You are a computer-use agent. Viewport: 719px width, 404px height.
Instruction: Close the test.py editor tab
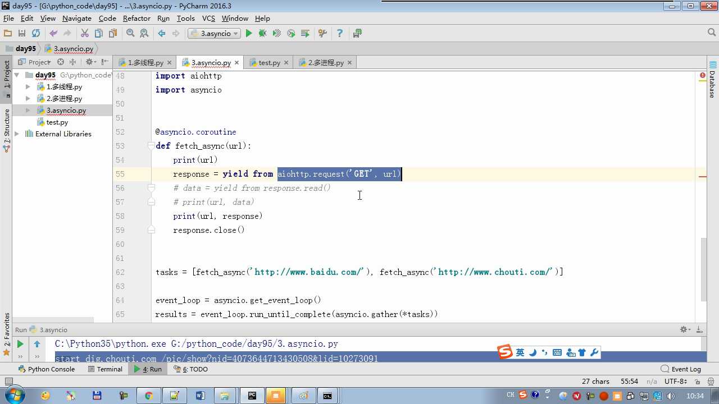click(286, 63)
